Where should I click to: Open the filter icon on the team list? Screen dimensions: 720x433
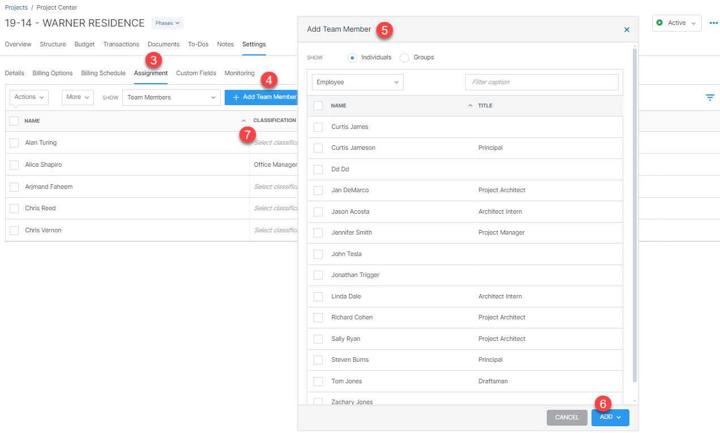click(710, 97)
